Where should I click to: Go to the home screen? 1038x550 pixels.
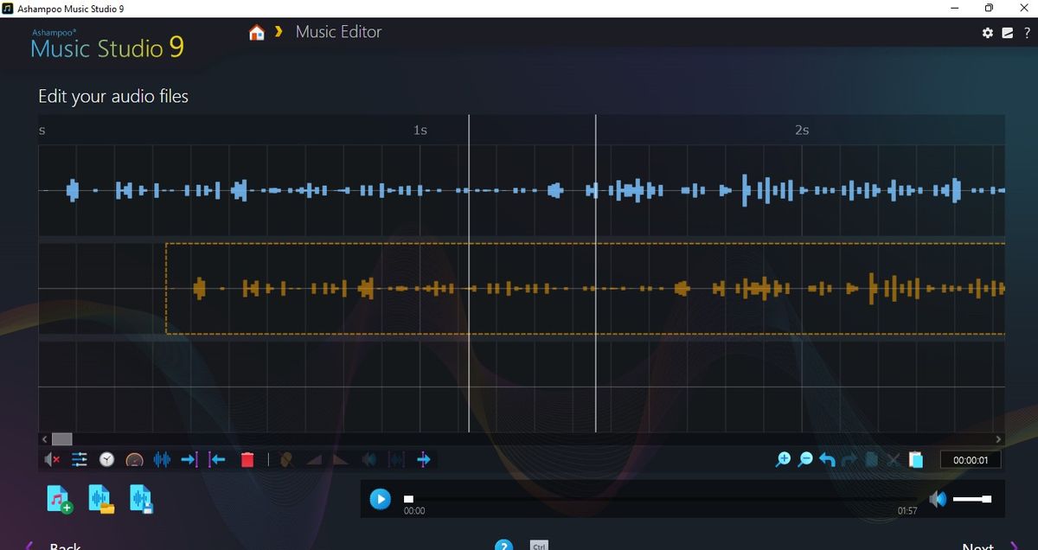coord(256,31)
